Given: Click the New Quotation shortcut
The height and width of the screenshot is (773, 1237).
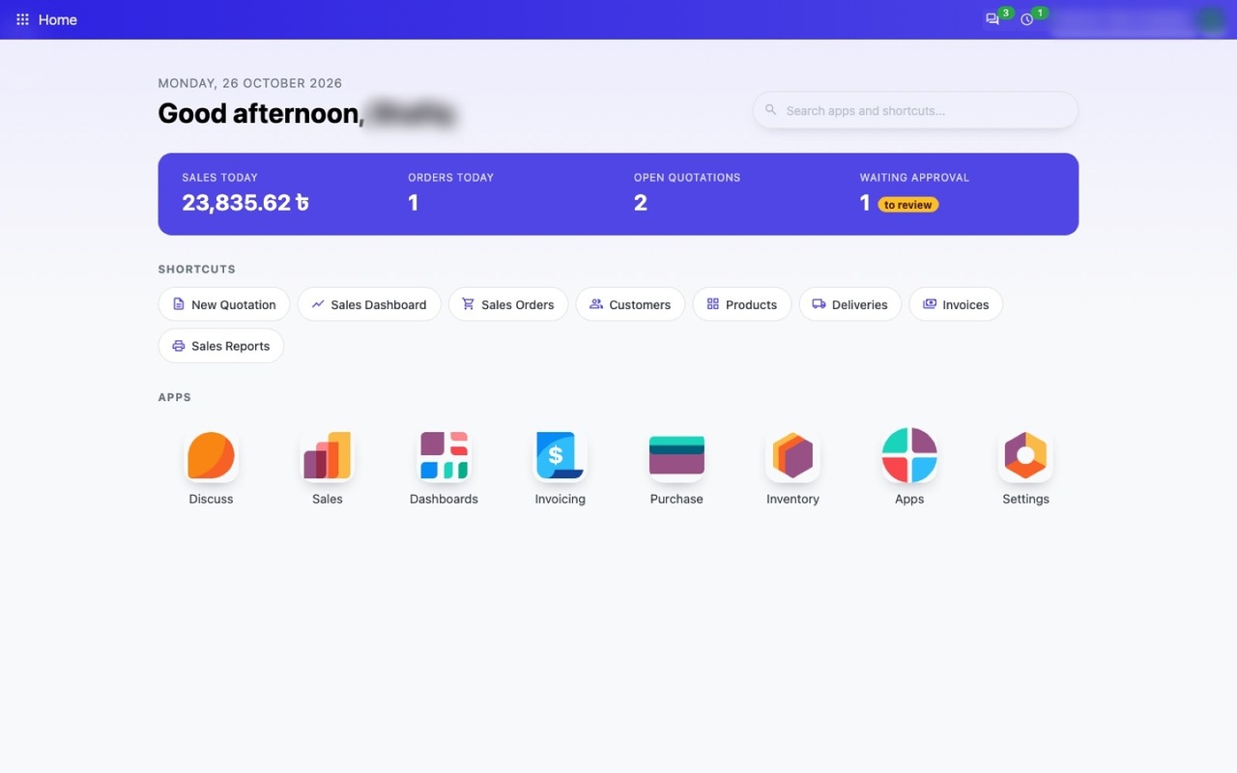Looking at the screenshot, I should 224,304.
